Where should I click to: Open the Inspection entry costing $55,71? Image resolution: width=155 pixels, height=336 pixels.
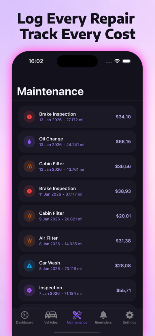(77, 290)
